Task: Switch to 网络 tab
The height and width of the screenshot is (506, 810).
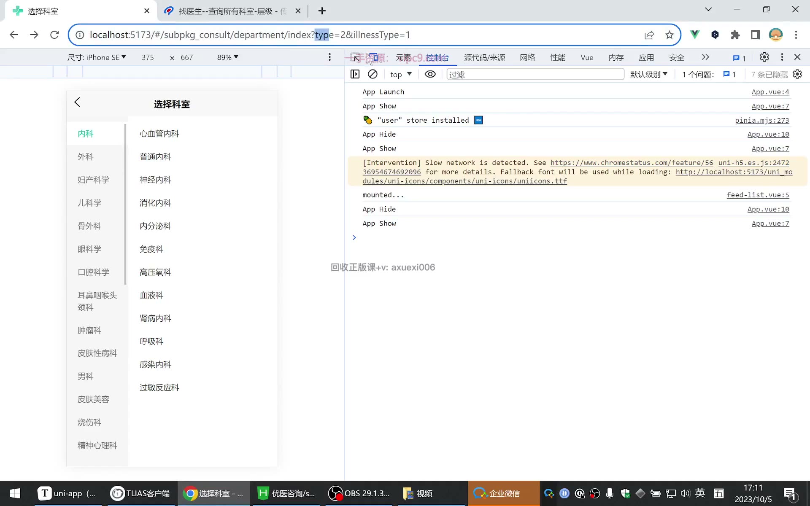Action: pyautogui.click(x=527, y=57)
